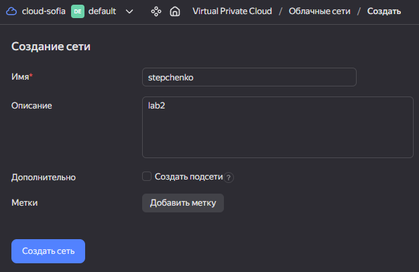The width and height of the screenshot is (419, 272).
Task: Open the help question mark near Создать подсети
Action: [229, 178]
